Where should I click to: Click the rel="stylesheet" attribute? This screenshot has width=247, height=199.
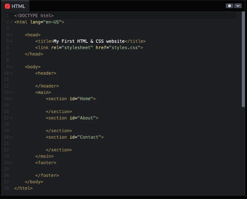pos(72,48)
